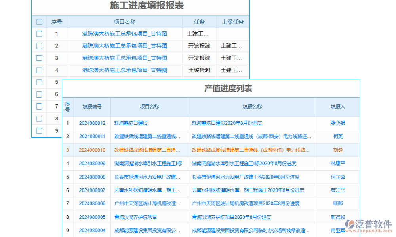The image size is (396, 237).
Task: Check the checkbox for row 9
Action: 39,131
